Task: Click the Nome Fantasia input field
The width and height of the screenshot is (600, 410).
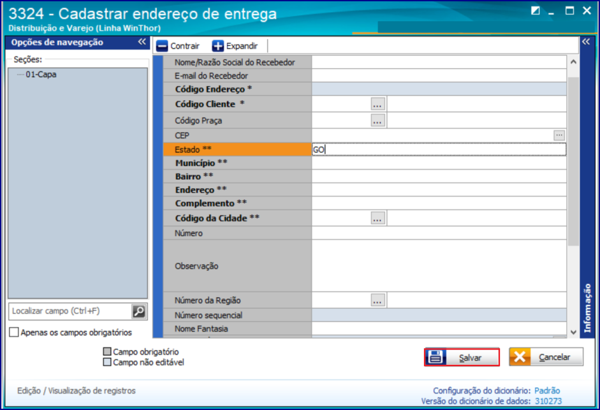Action: point(439,329)
